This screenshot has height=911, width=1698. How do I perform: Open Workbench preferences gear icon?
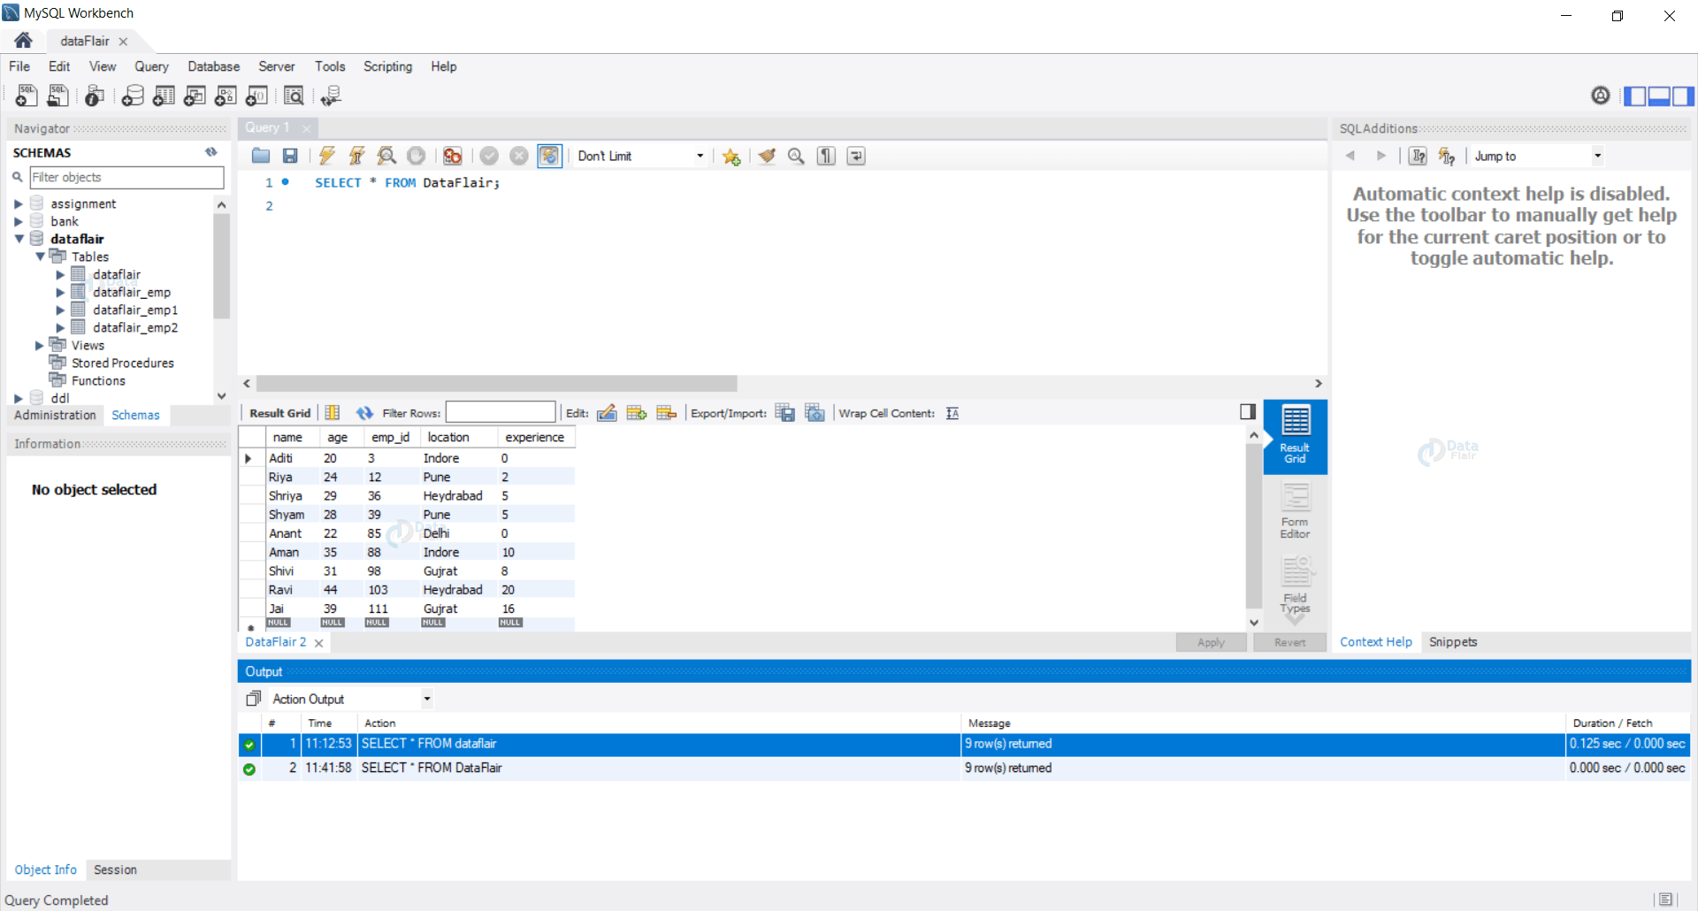(1601, 96)
